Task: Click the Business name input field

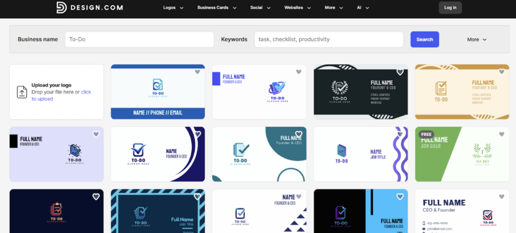Action: 140,39
